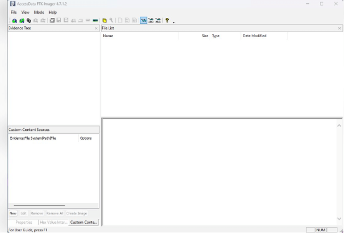Click the Add Evidence Item toolbar icon
The height and width of the screenshot is (233, 344).
tap(15, 21)
